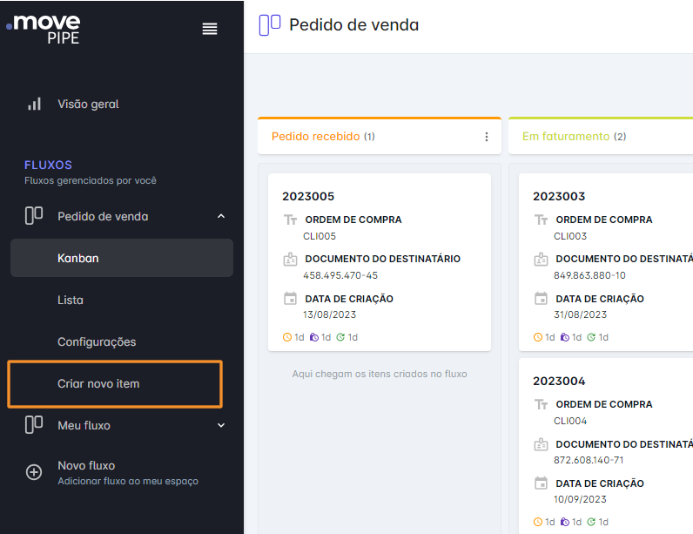
Task: Click document number 872.608.140-71
Action: [589, 460]
